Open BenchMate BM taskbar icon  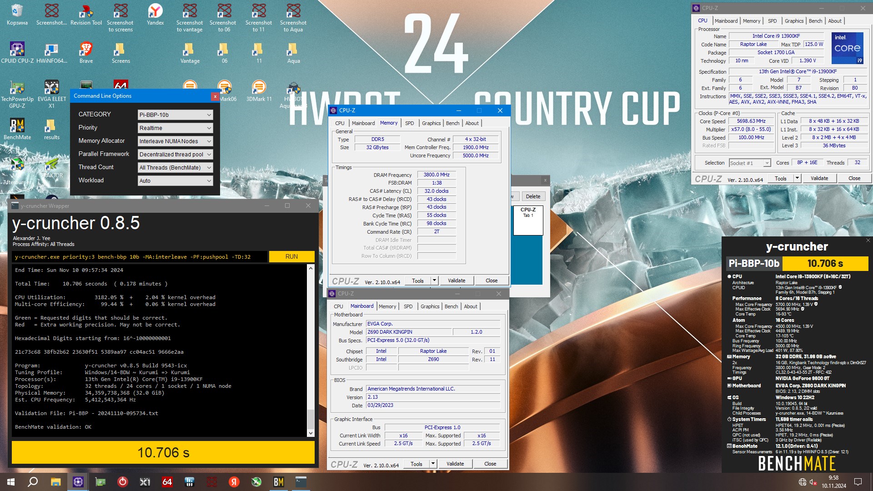278,482
